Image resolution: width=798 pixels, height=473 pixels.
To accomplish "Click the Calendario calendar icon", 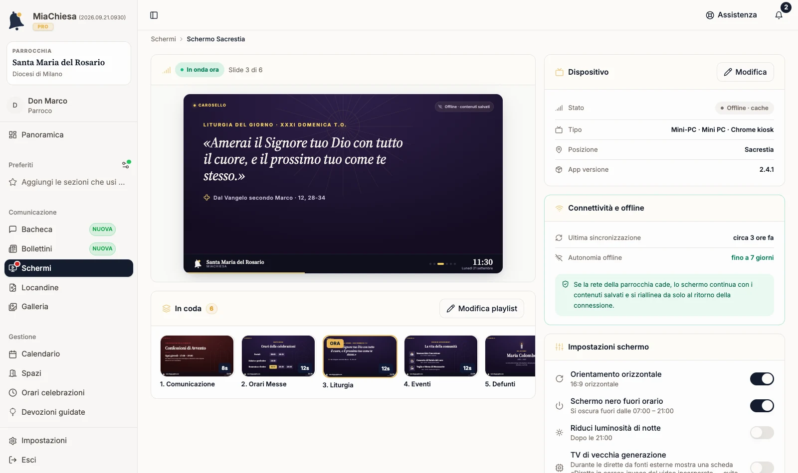I will tap(13, 354).
